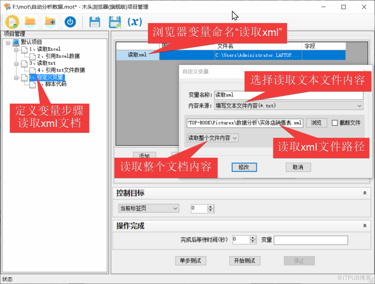Click the 修改 button

(x=244, y=167)
